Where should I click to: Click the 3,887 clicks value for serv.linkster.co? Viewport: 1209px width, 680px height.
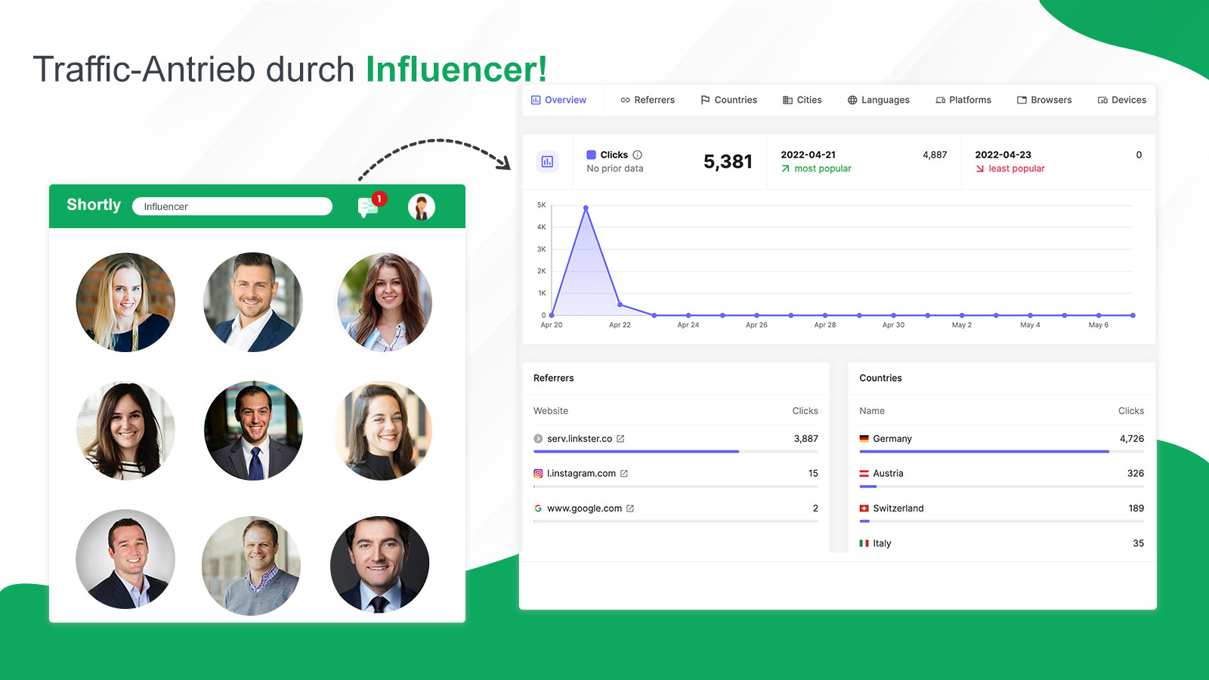pyautogui.click(x=805, y=439)
